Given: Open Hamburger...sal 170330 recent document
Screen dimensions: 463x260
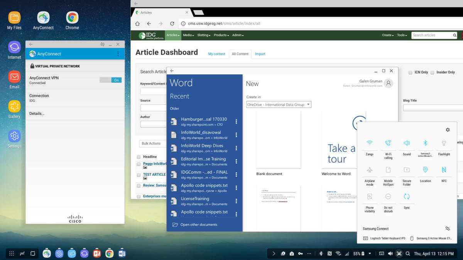Looking at the screenshot, I should [x=201, y=121].
